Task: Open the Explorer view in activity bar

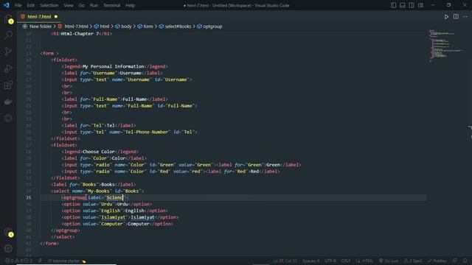Action: [8, 19]
